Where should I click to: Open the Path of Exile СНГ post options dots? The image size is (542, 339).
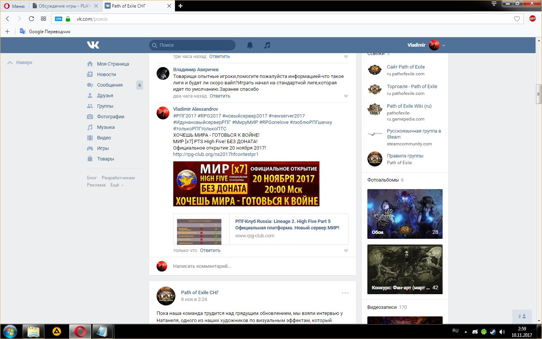(345, 293)
